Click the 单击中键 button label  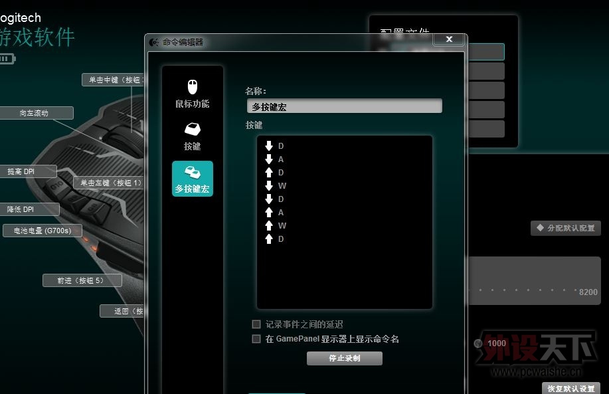(113, 80)
